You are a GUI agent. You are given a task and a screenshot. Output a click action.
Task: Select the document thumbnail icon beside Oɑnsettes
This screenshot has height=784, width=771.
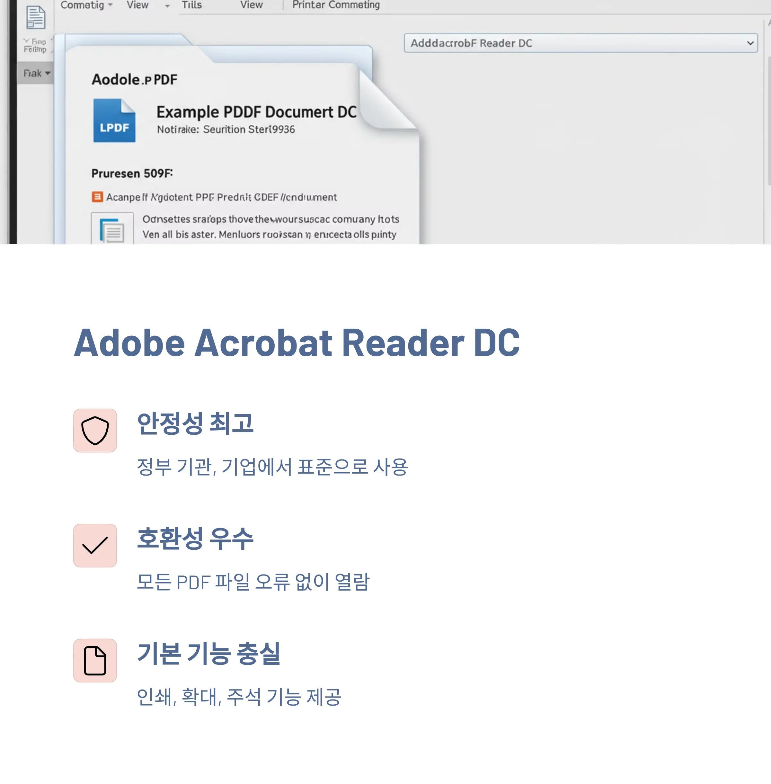(x=112, y=229)
